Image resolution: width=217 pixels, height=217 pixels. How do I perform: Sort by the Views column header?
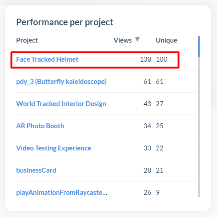(x=123, y=40)
